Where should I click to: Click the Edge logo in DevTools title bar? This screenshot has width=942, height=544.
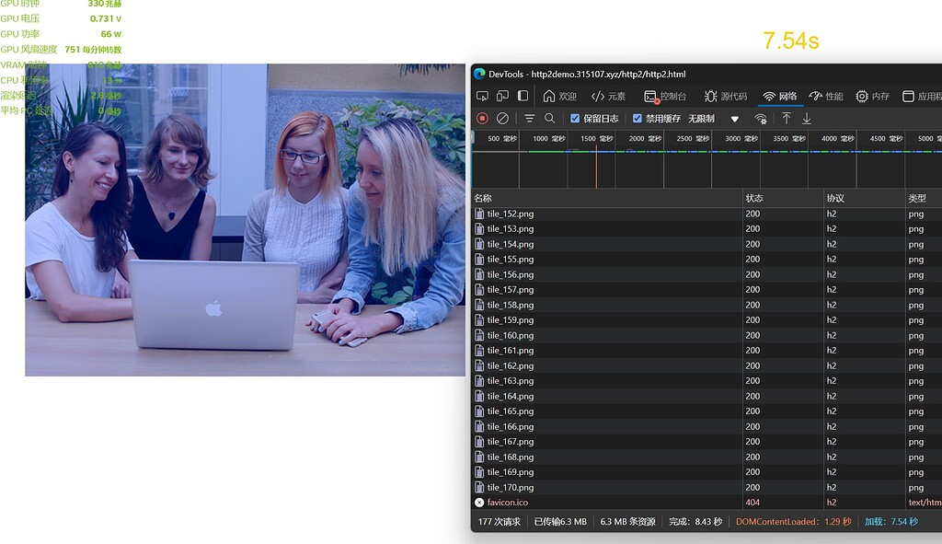pyautogui.click(x=479, y=74)
